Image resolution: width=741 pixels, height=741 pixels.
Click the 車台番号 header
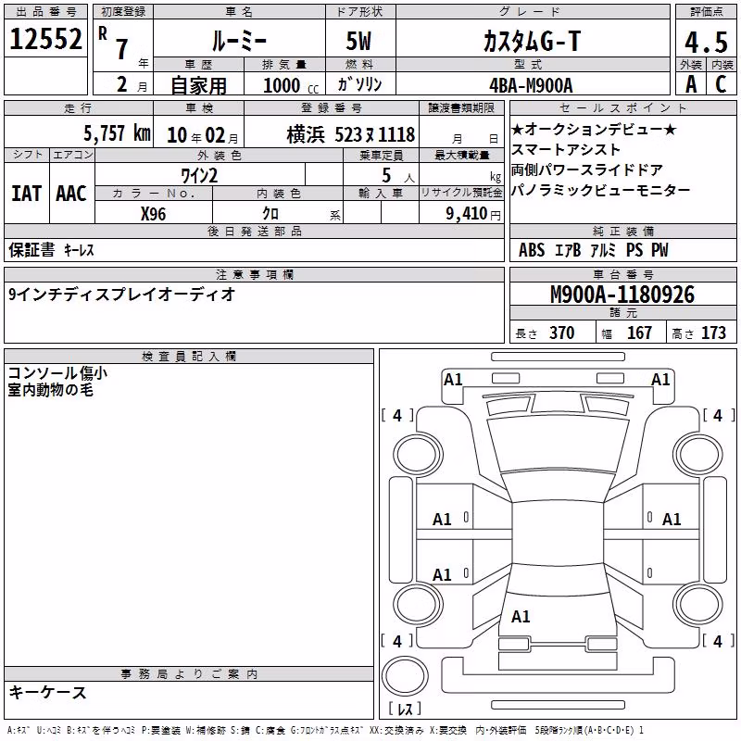click(x=622, y=274)
